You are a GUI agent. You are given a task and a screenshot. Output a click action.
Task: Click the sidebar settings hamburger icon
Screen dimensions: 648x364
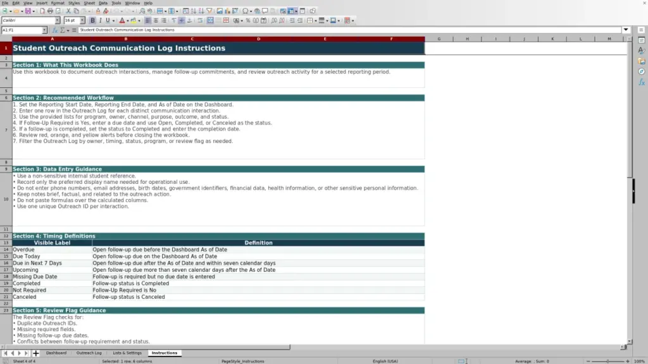pyautogui.click(x=641, y=30)
